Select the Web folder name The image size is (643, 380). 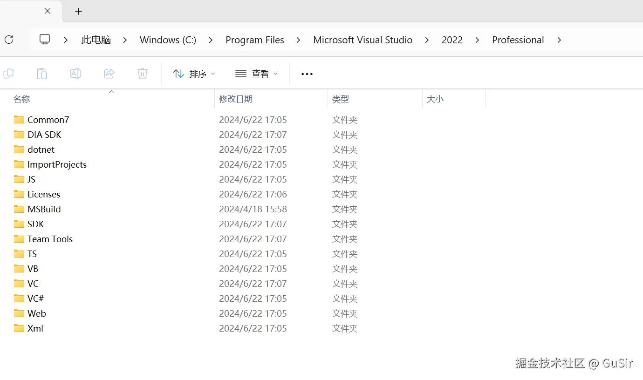[37, 313]
